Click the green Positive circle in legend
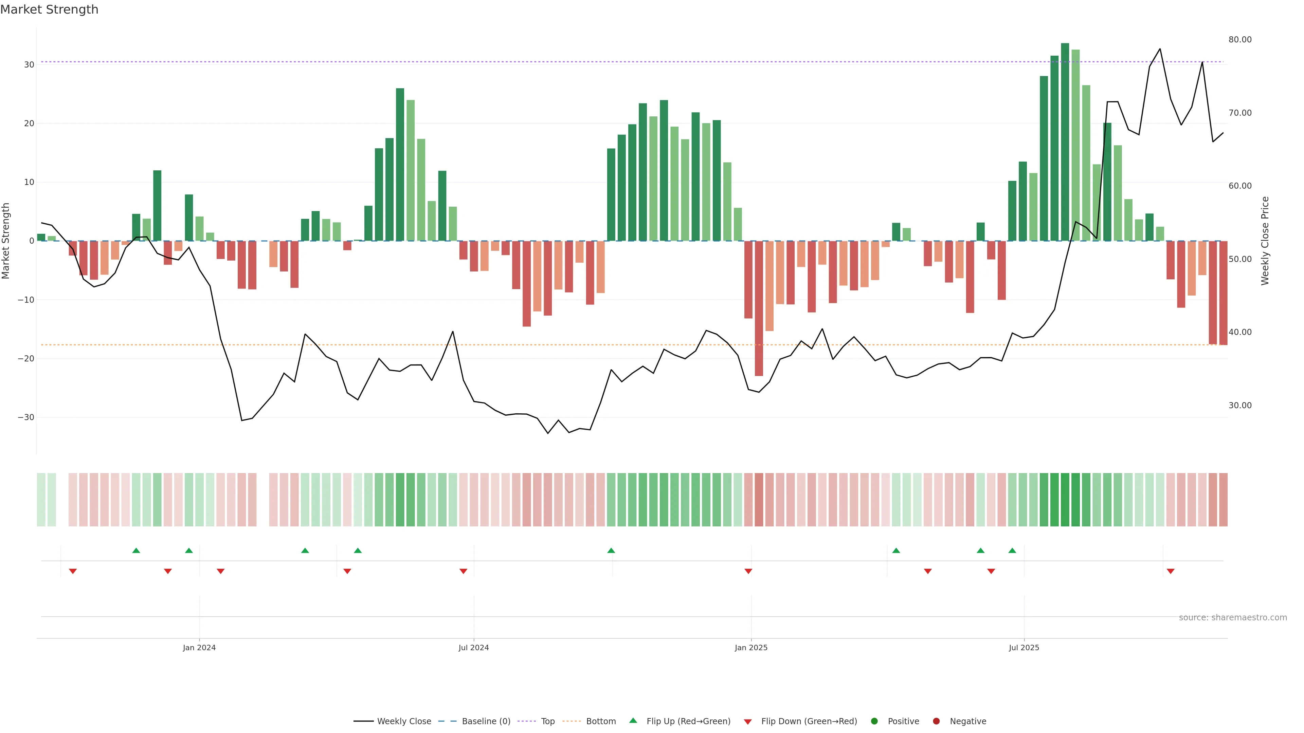This screenshot has width=1304, height=733. [874, 721]
